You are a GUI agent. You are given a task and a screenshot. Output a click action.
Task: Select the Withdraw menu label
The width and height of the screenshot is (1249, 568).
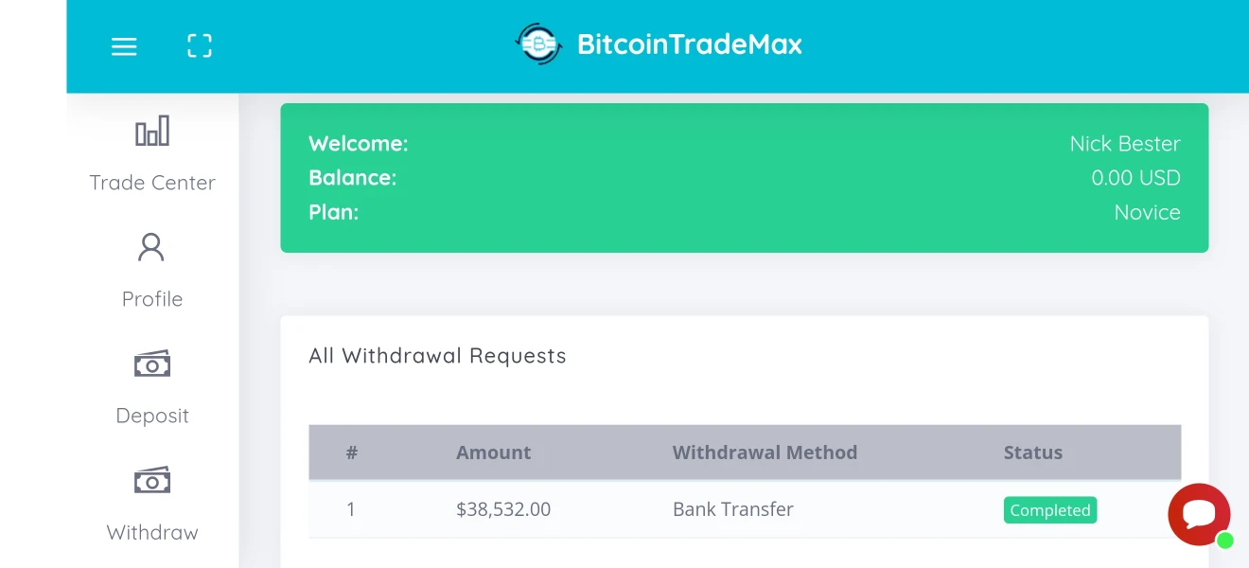(x=152, y=532)
